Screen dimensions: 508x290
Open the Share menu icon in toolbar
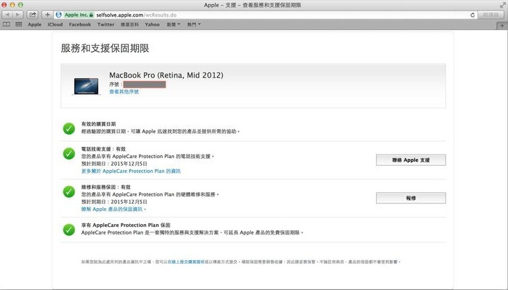(33, 15)
